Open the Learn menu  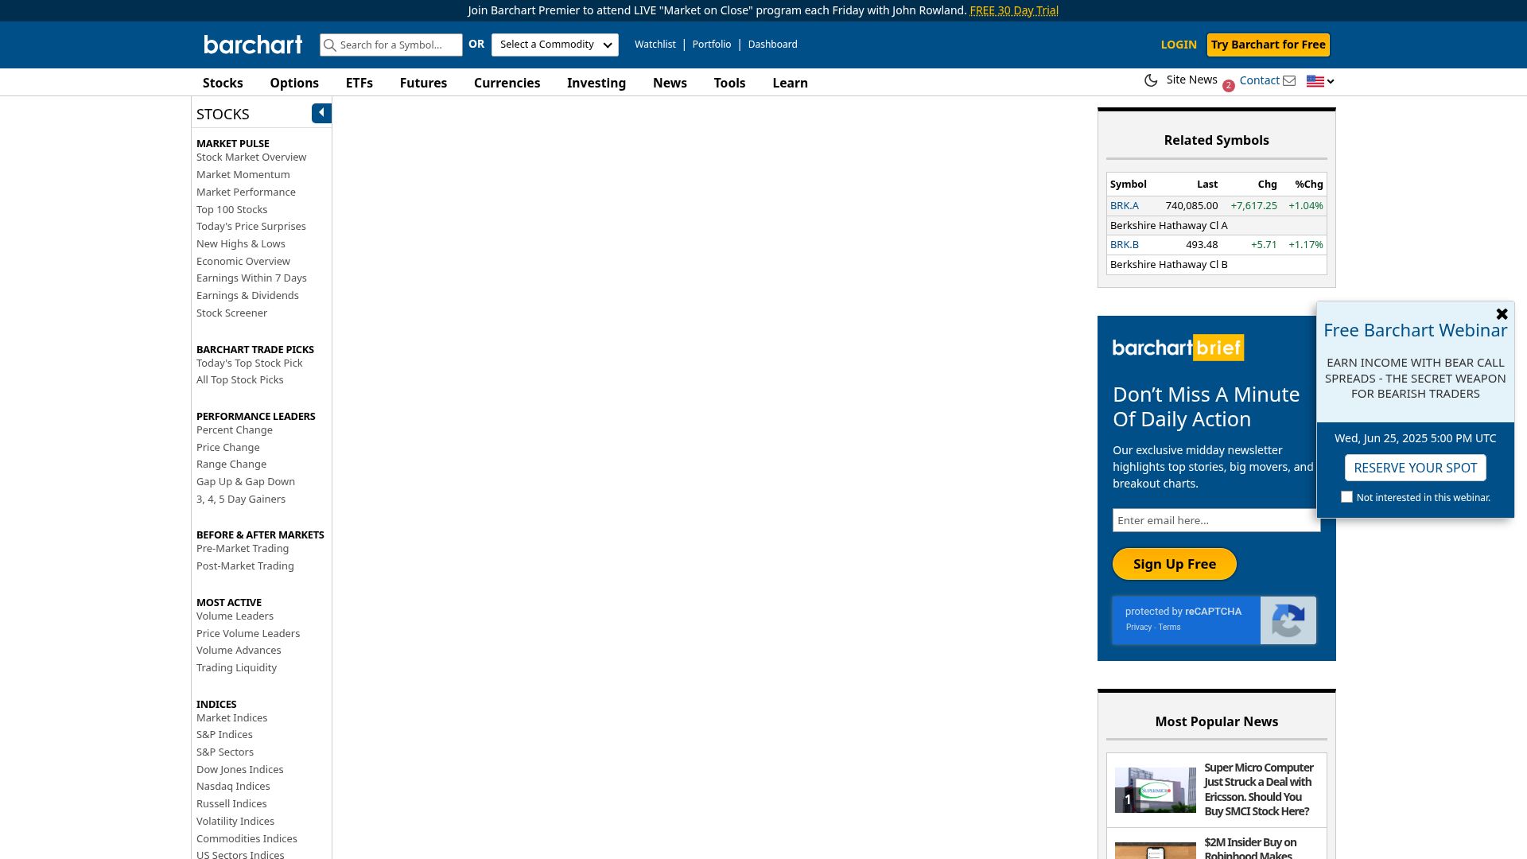coord(790,83)
